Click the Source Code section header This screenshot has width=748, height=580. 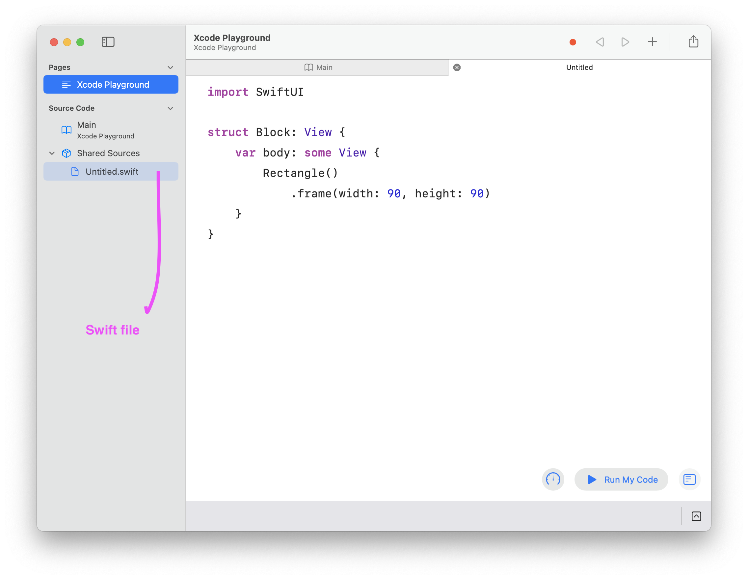(71, 108)
